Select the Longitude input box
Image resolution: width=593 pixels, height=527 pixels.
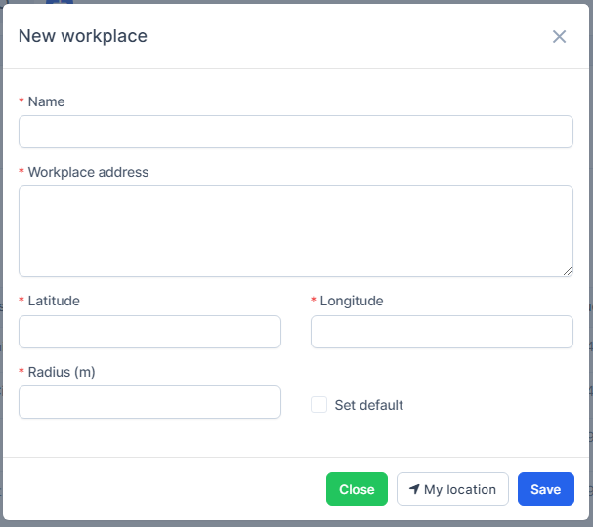442,332
